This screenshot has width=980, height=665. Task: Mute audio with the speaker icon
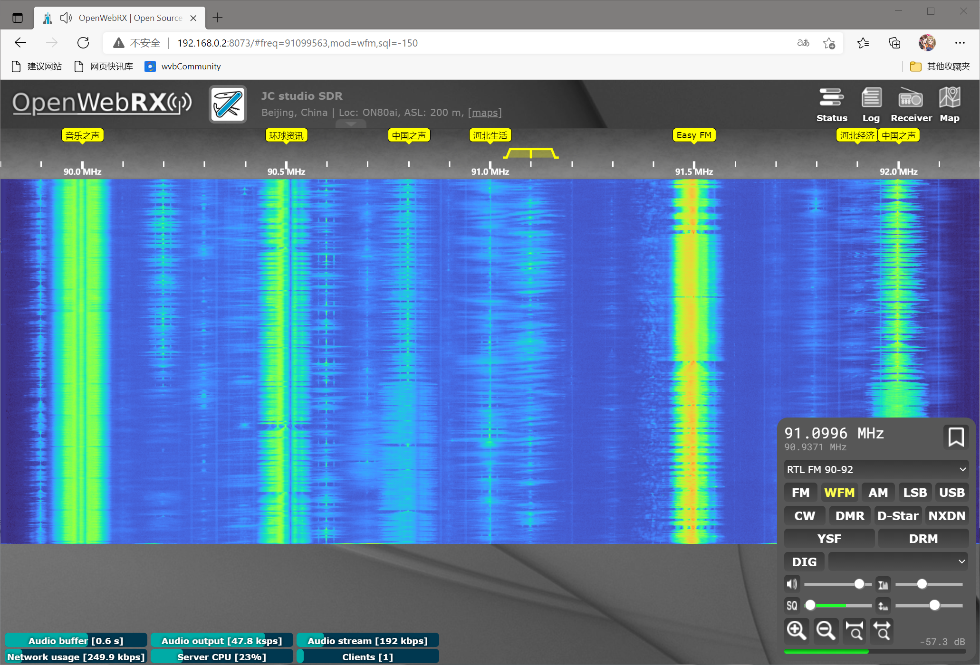pyautogui.click(x=792, y=584)
